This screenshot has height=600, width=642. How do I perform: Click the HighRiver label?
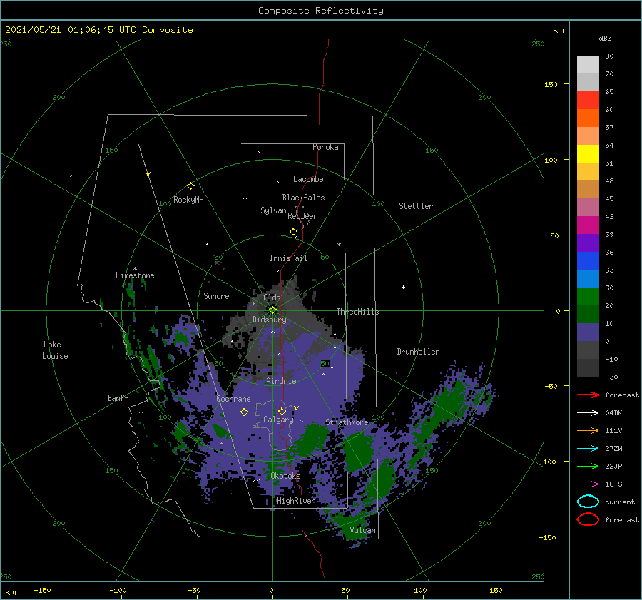point(295,501)
